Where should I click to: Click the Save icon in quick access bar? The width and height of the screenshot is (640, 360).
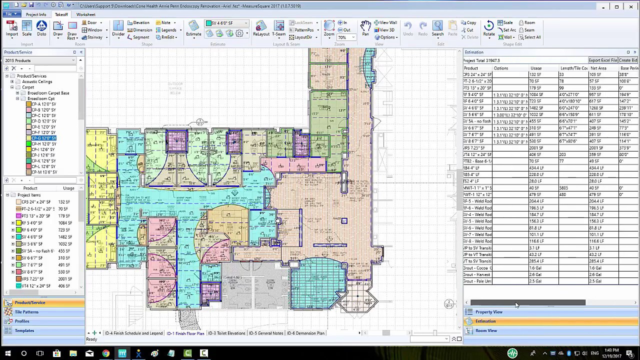pos(31,5)
